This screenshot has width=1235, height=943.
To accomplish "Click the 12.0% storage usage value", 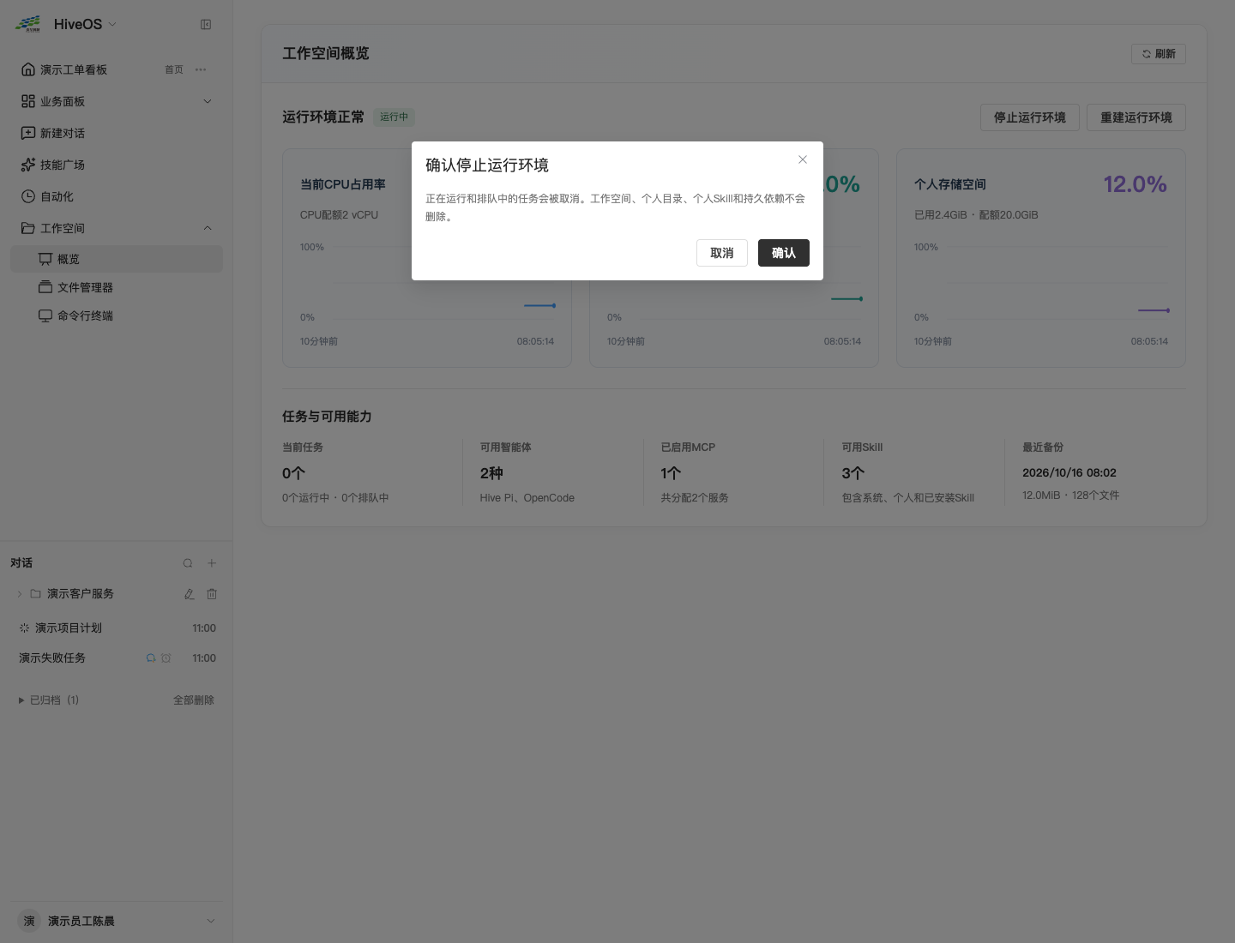I will (x=1135, y=184).
